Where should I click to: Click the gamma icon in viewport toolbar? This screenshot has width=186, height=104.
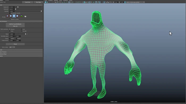(x=119, y=2)
